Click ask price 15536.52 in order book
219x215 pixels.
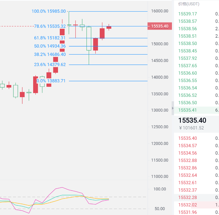[x=188, y=95]
